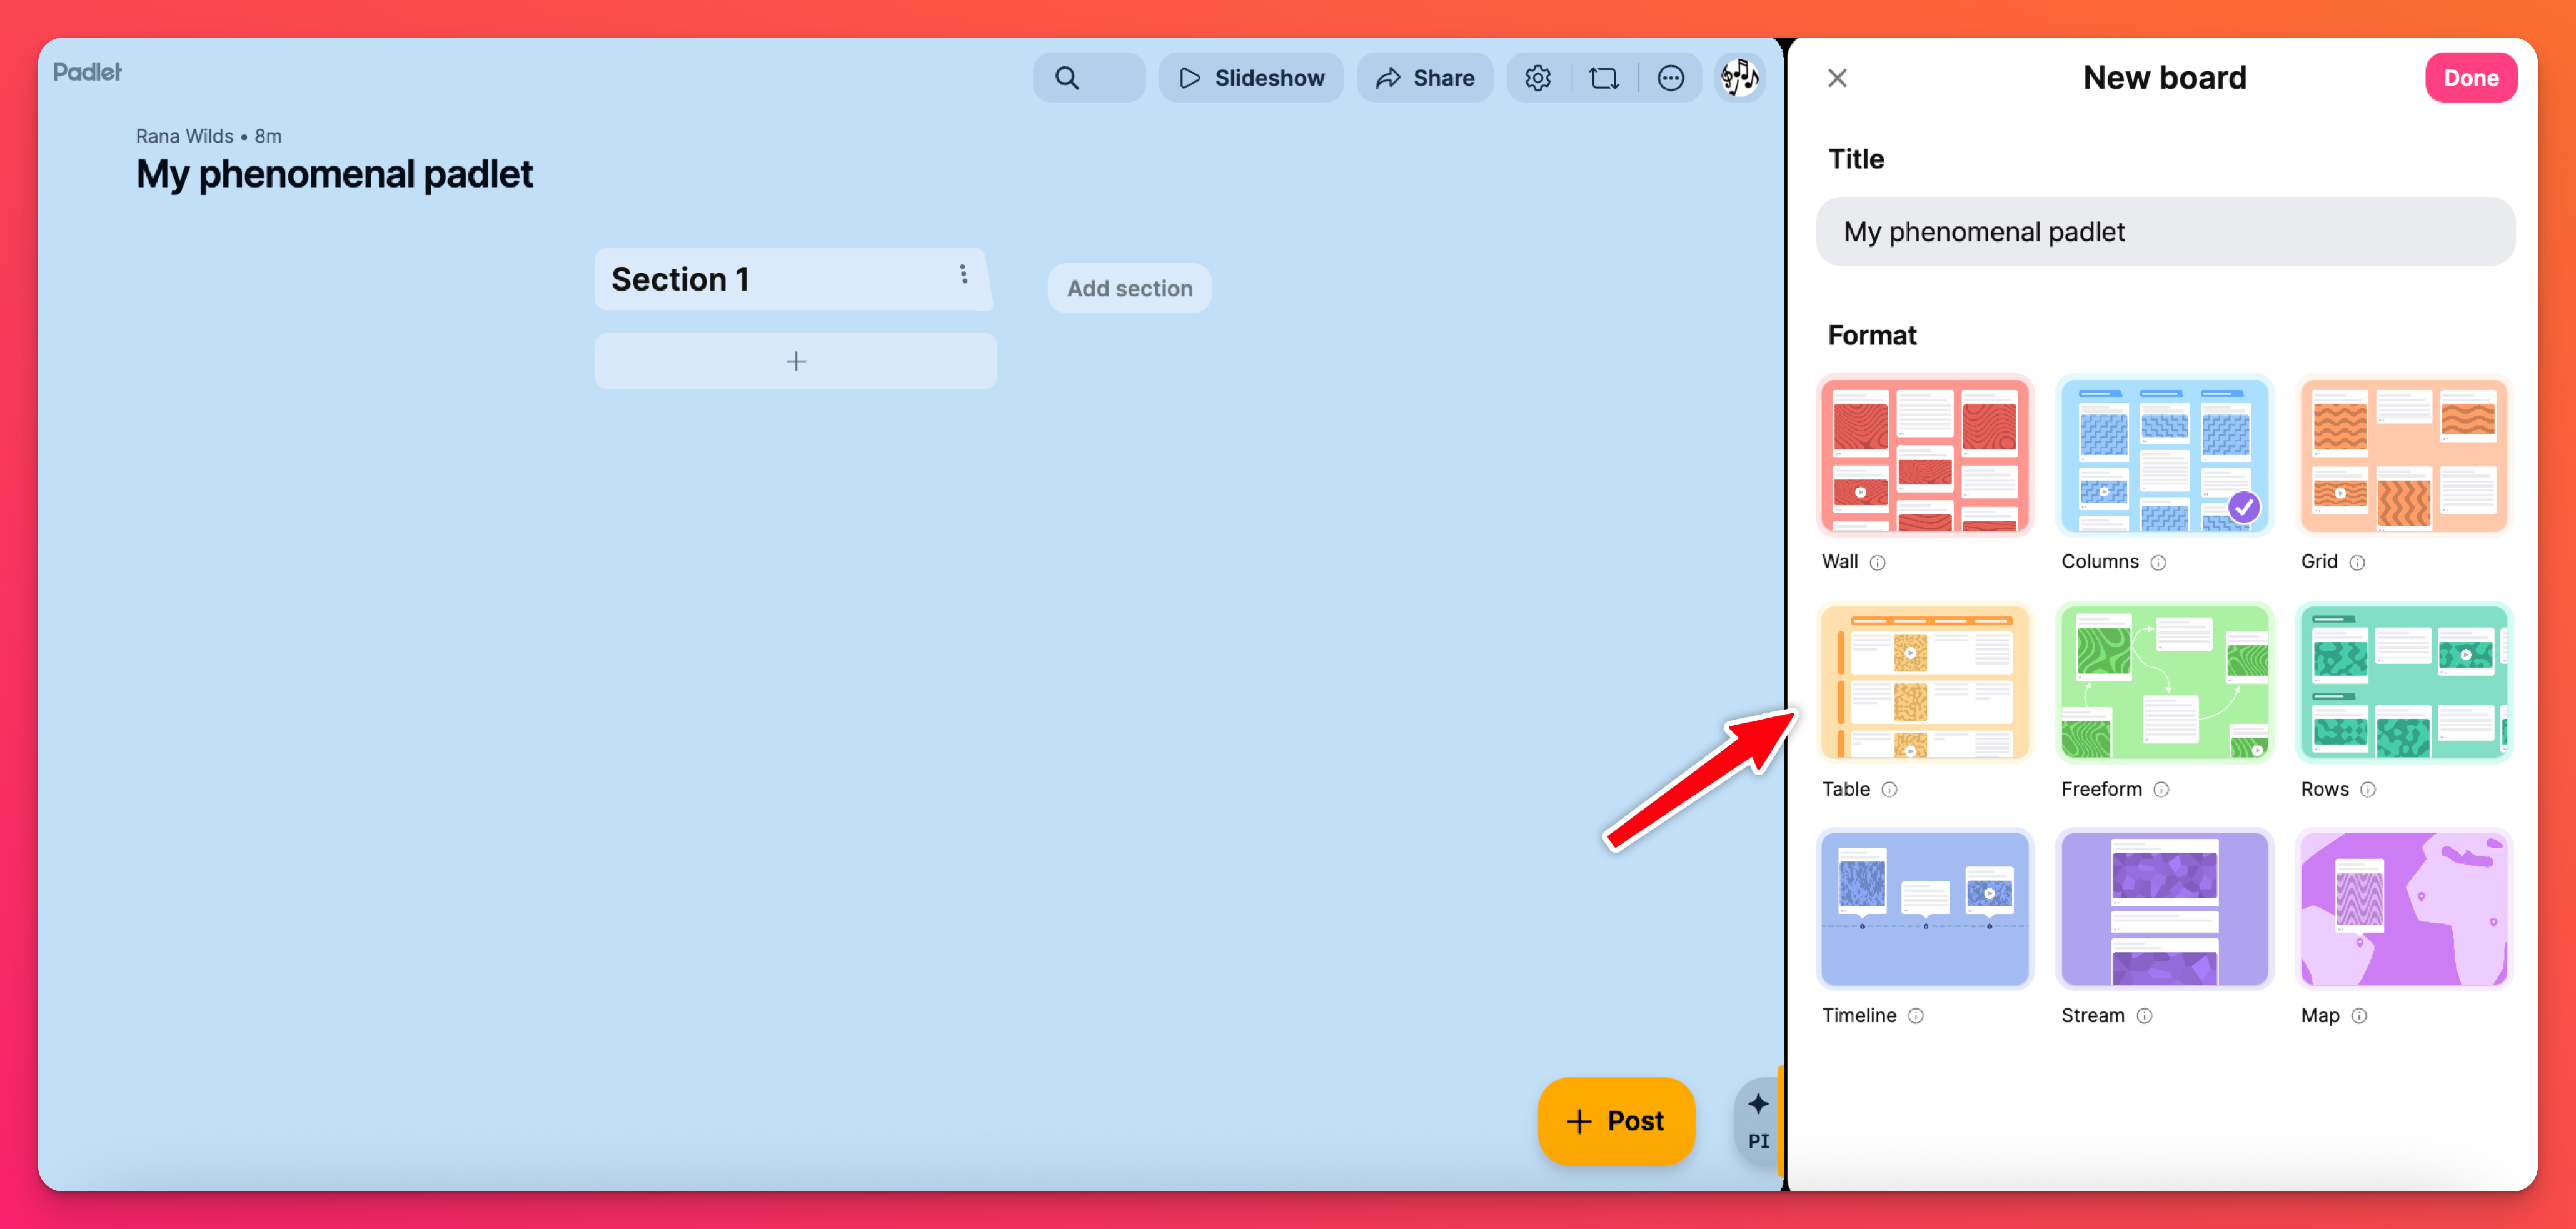The width and height of the screenshot is (2576, 1229).
Task: Open the more options ellipsis circle
Action: pos(1670,78)
